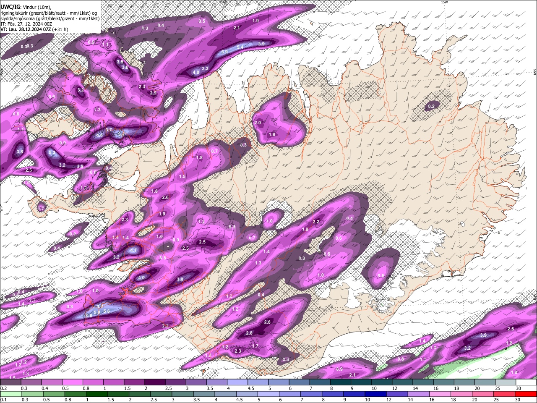The height and width of the screenshot is (403, 537).
Task: Pick the pale green swatch between 0.1 and 0.3
Action: click(10, 394)
